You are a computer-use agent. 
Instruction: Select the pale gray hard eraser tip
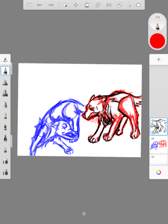point(5,150)
